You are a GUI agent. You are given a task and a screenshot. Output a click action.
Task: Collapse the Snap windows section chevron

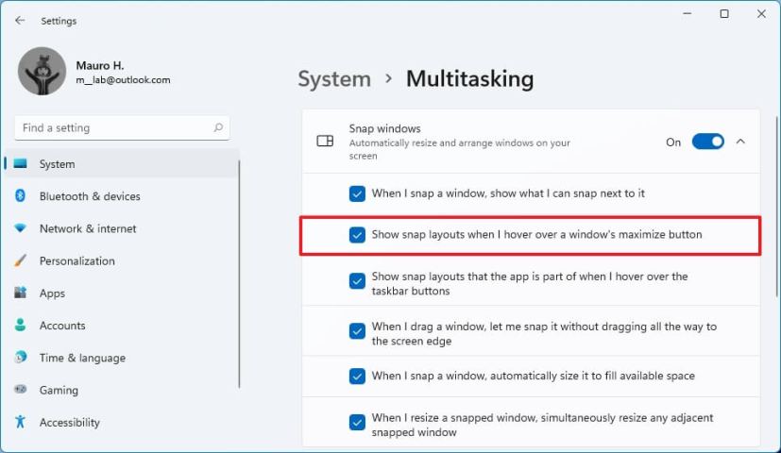740,142
